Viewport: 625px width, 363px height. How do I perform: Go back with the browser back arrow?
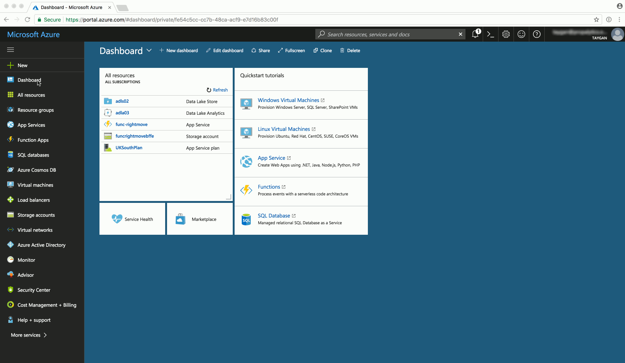(6, 19)
